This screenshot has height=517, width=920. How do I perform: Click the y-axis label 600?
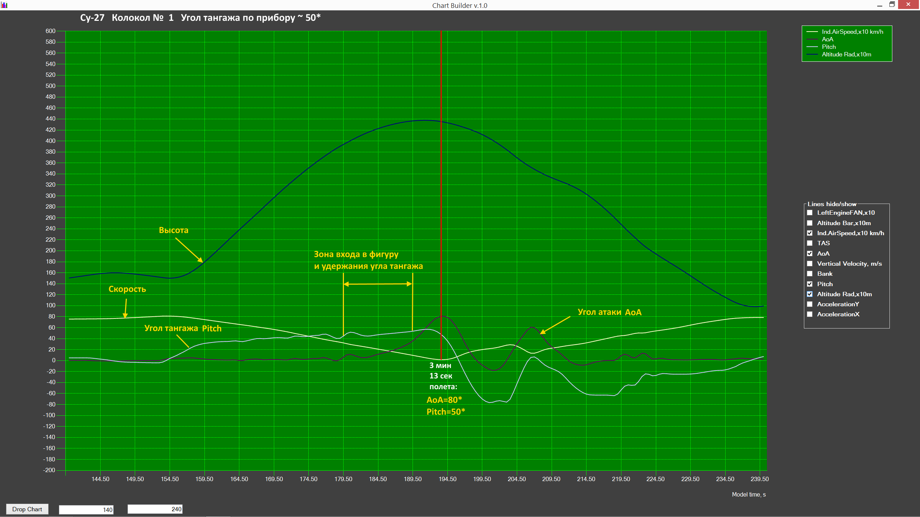click(50, 31)
